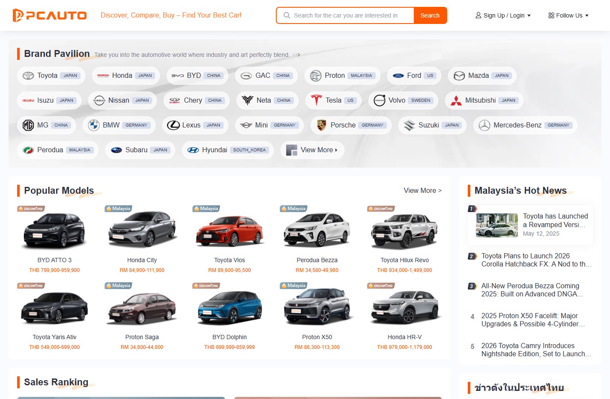610x399 pixels.
Task: Select the Proton X50 car image
Action: [x=317, y=307]
